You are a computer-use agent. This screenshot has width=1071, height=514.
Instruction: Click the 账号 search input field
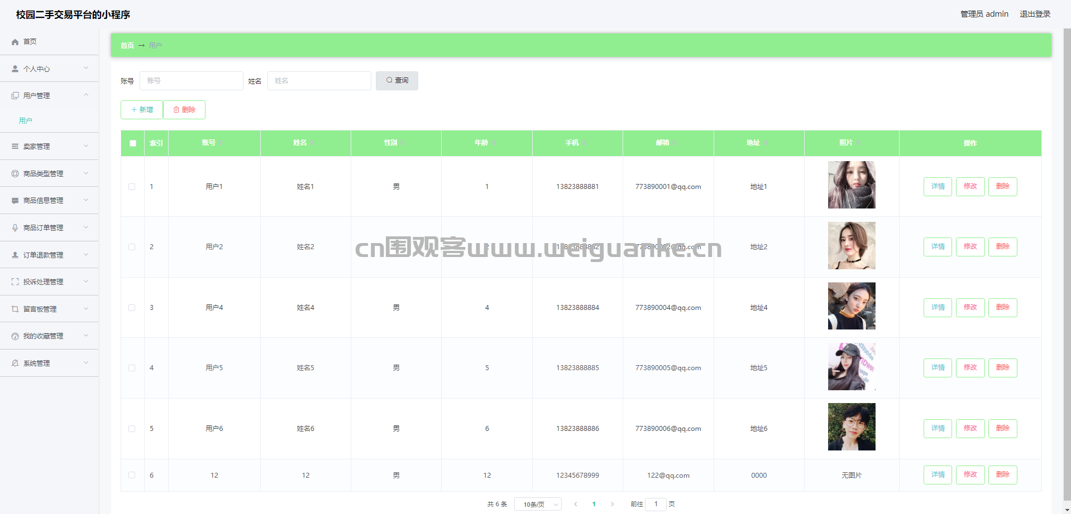[x=191, y=81]
